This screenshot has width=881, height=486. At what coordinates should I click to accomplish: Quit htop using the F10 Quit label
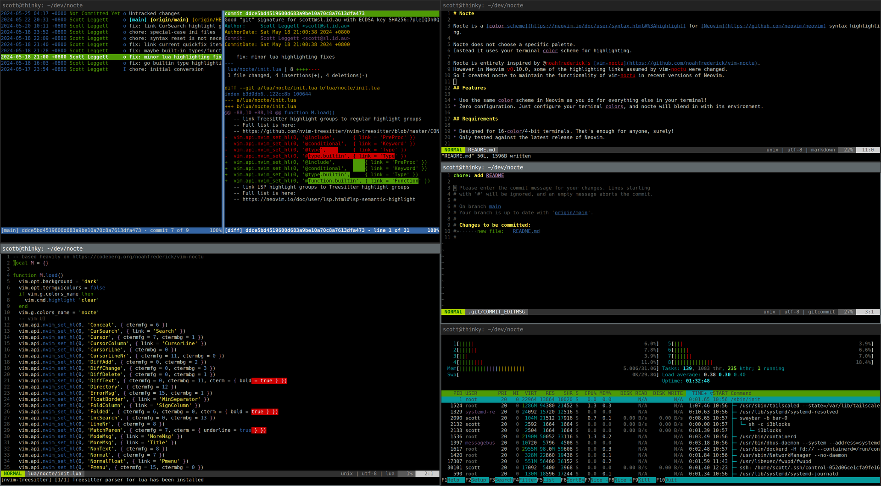671,480
